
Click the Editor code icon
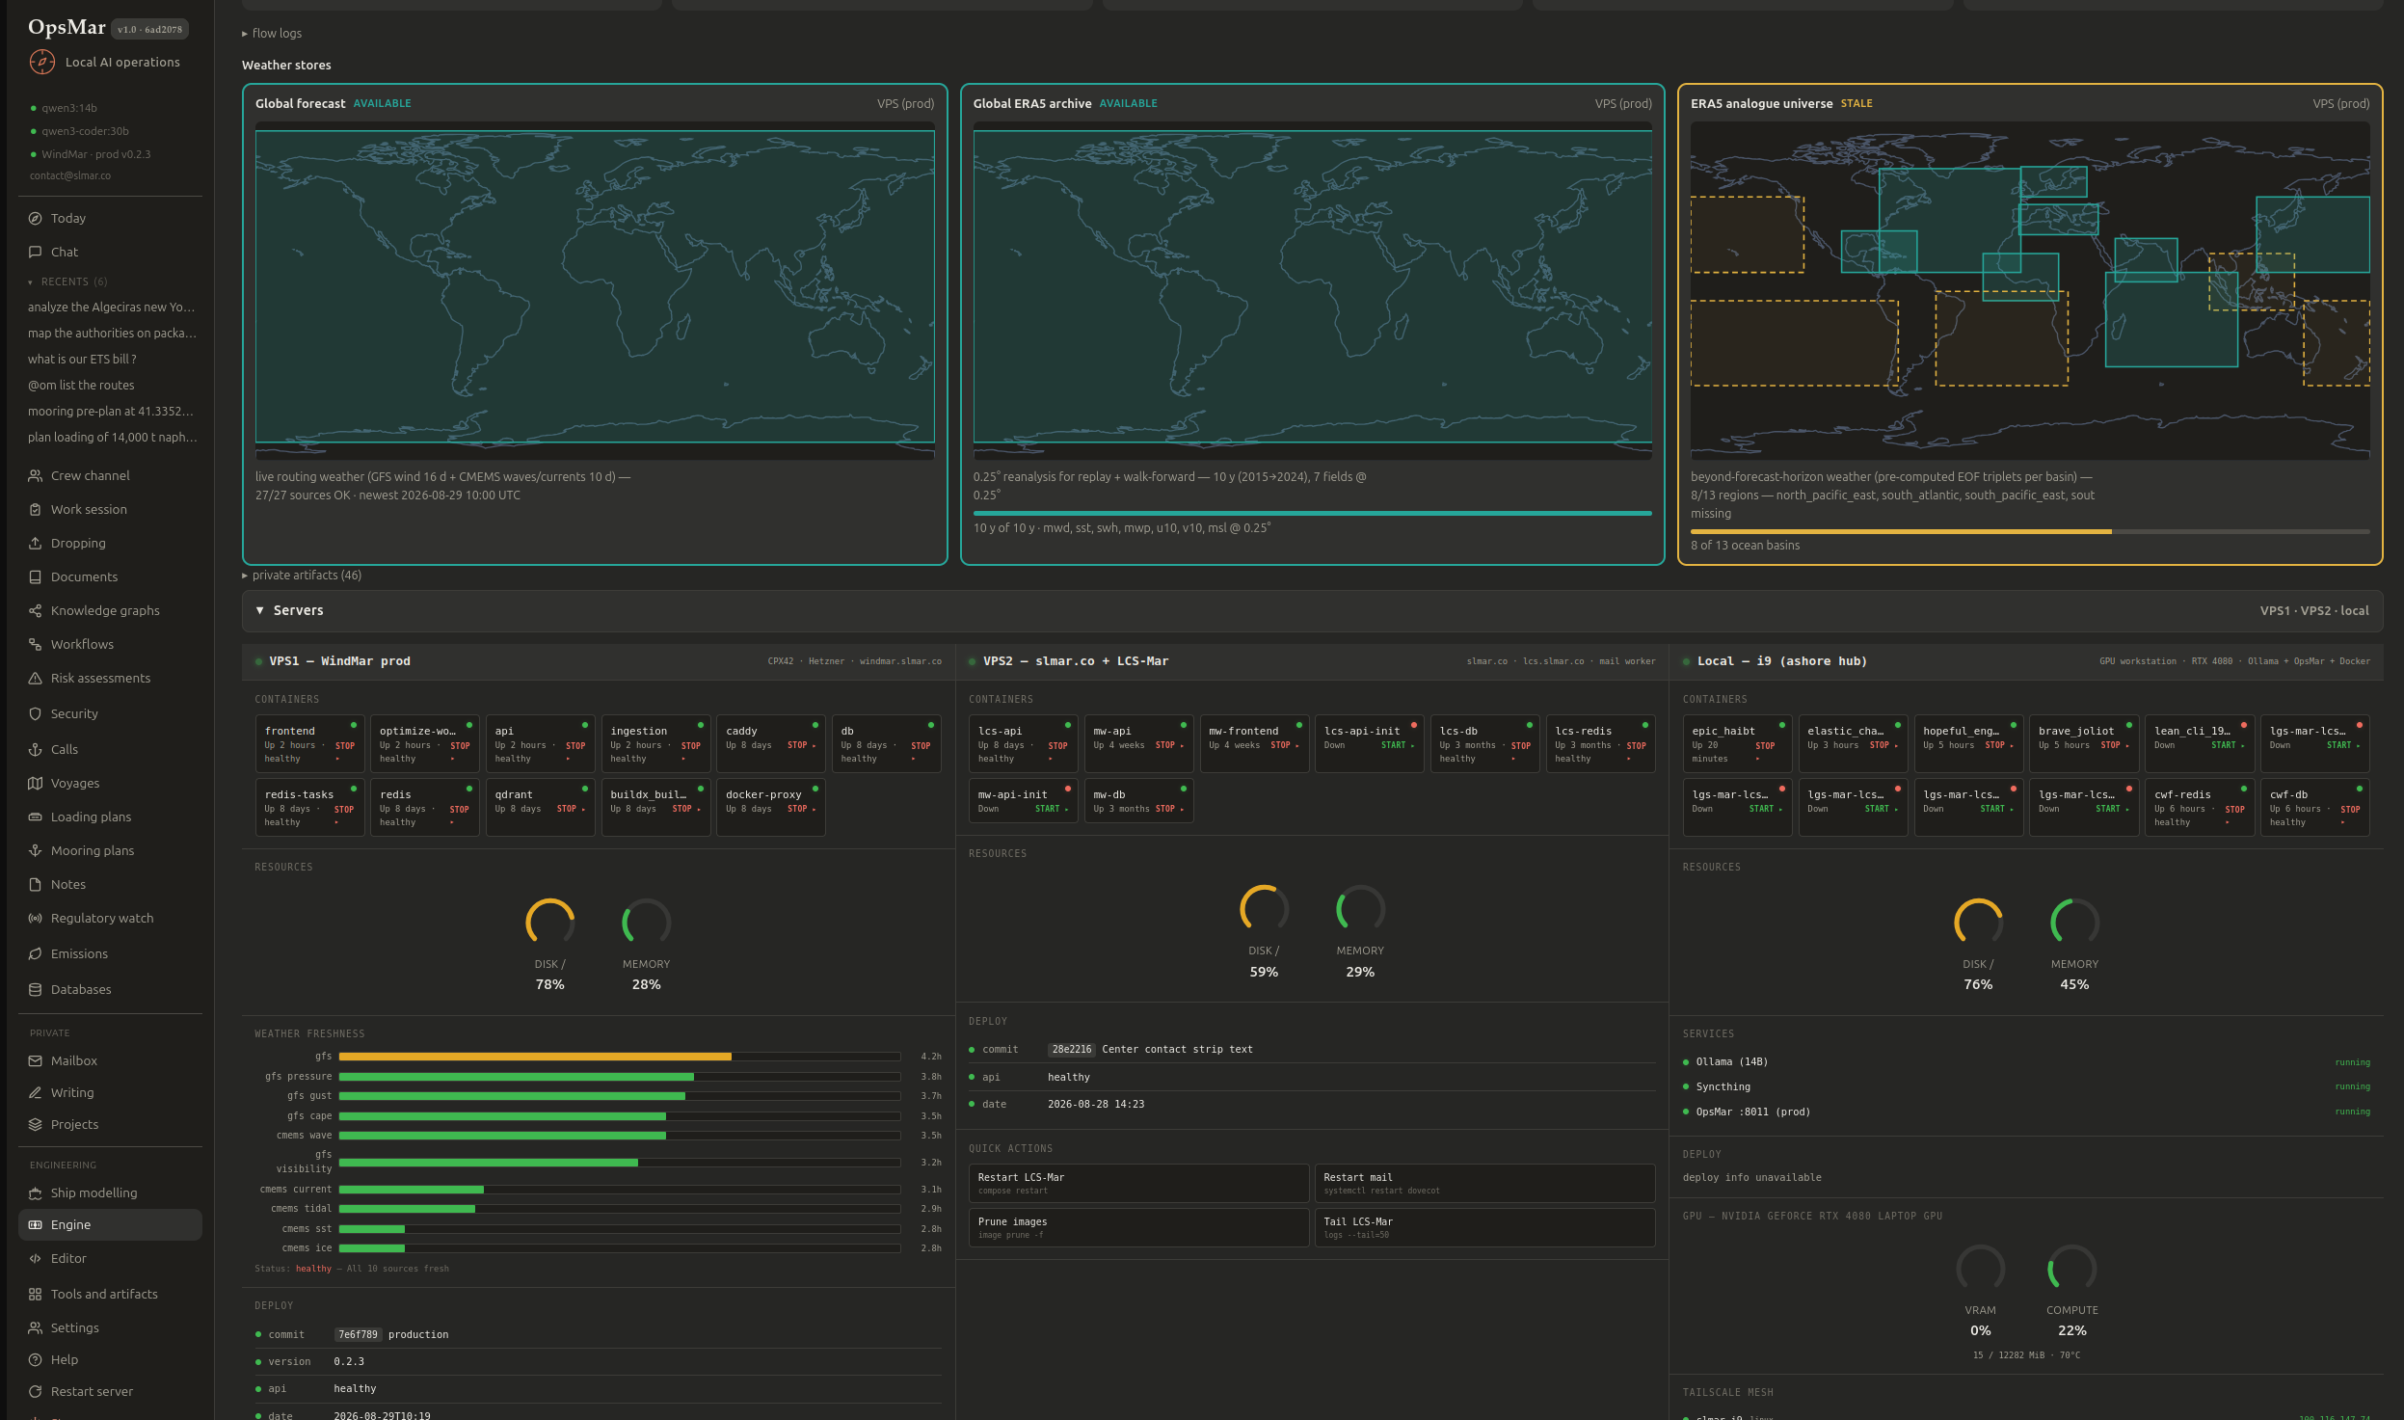click(35, 1259)
